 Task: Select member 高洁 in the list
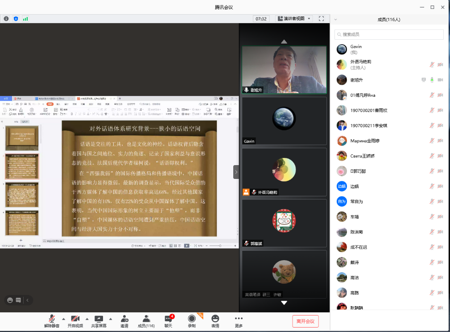pos(390,278)
